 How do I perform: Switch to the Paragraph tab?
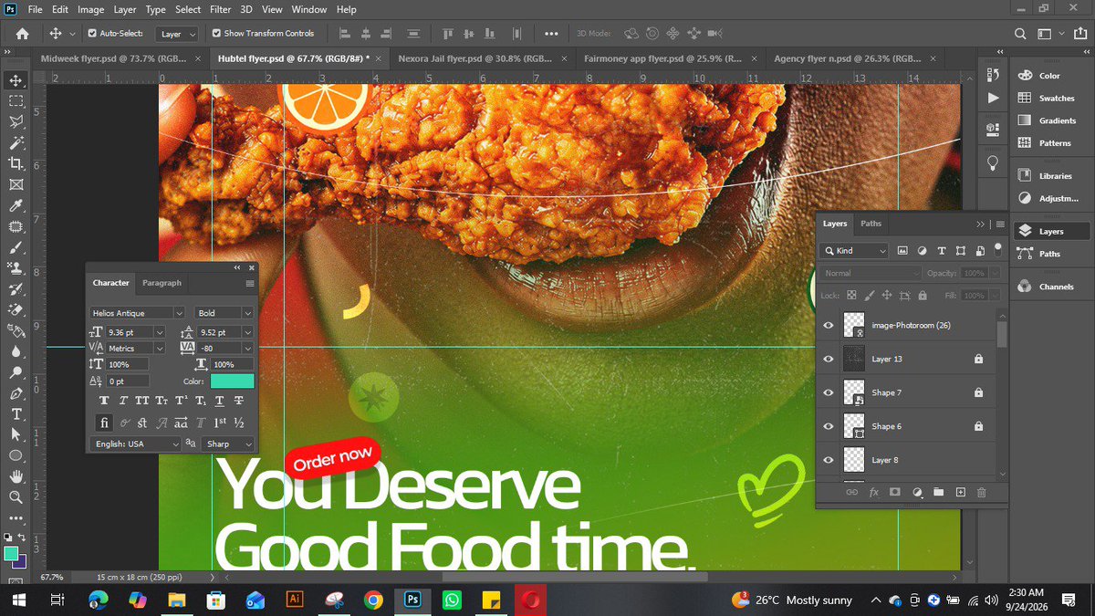pos(162,283)
